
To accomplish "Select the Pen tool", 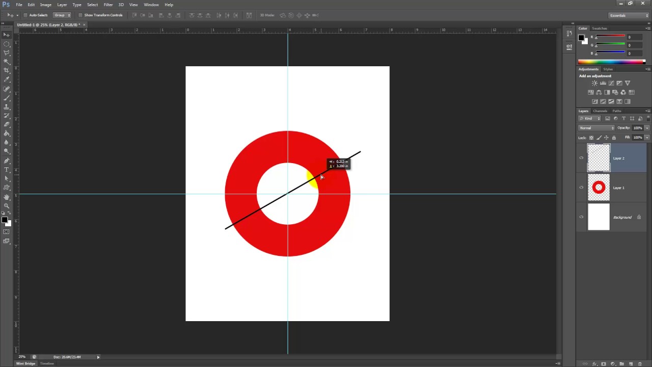I will (x=6, y=161).
